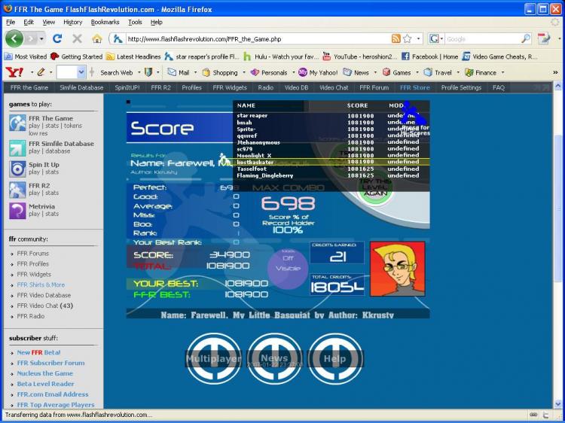Open the Google search engine selector dropdown
The height and width of the screenshot is (423, 565).
pyautogui.click(x=437, y=39)
